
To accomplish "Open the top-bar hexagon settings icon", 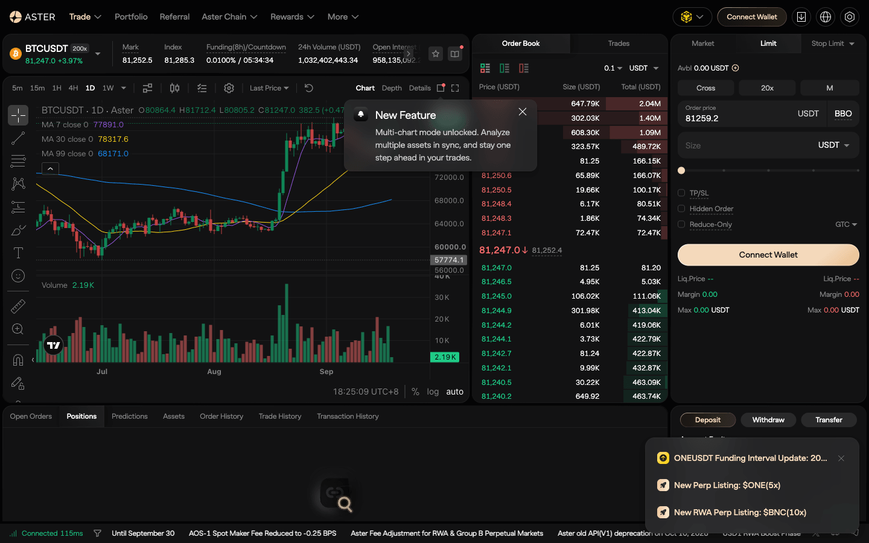I will pos(850,17).
